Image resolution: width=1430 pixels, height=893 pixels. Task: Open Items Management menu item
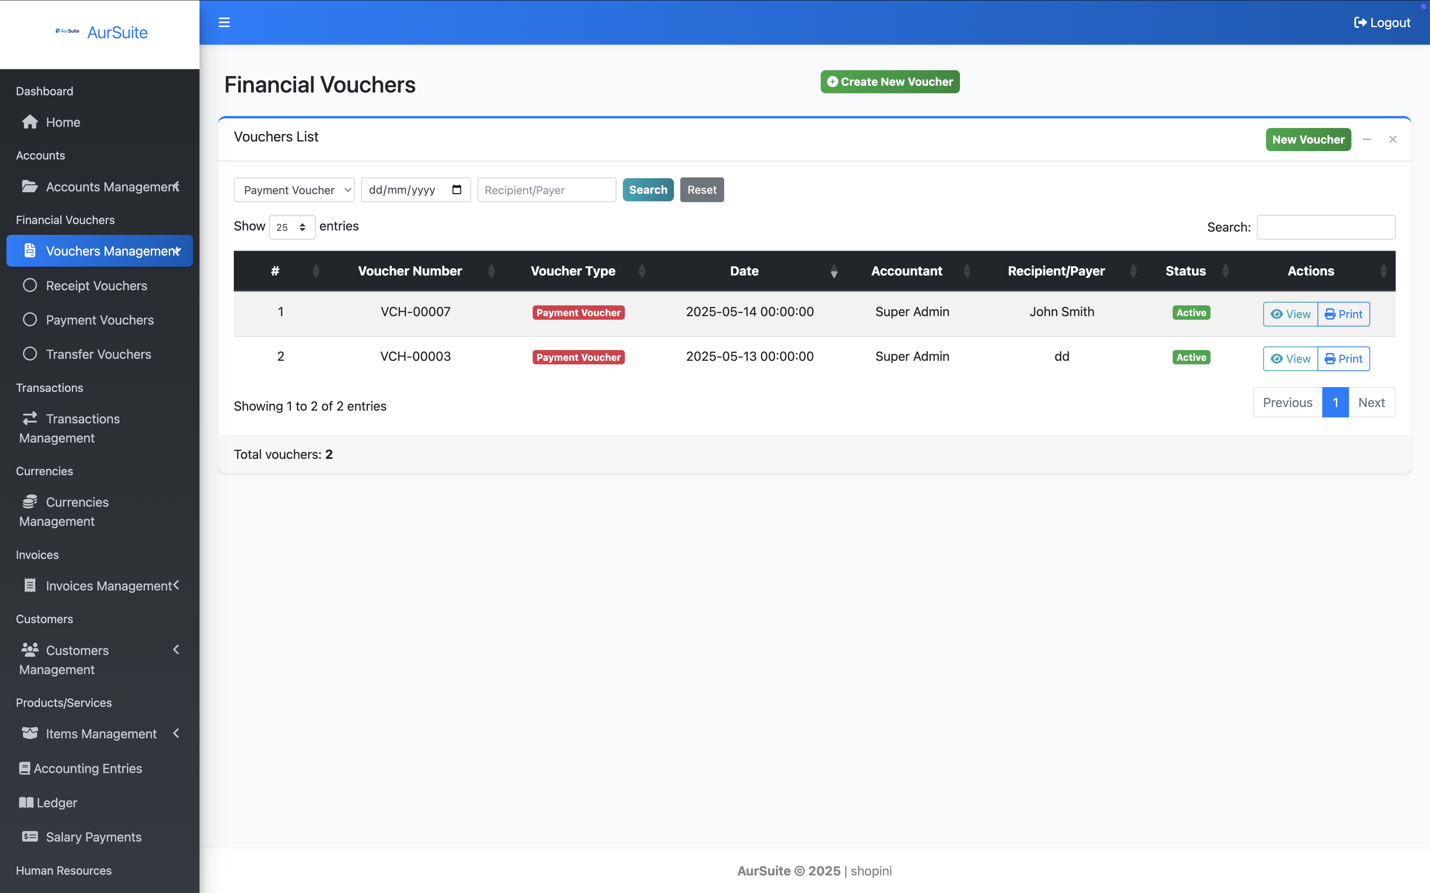coord(101,734)
